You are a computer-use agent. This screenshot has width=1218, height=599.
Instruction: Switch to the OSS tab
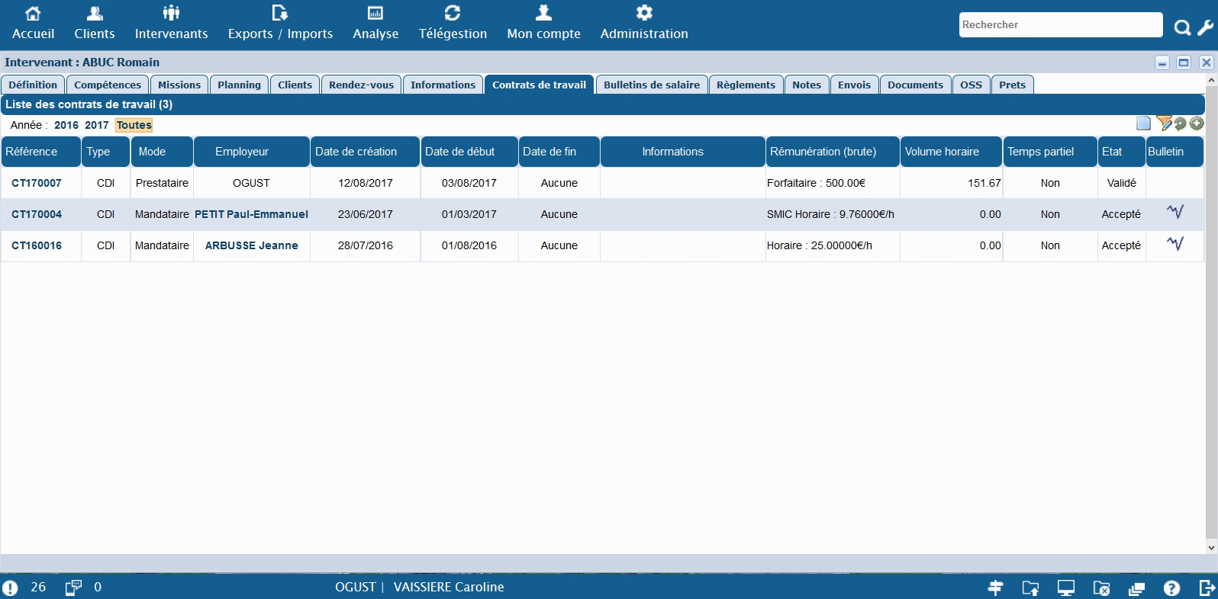point(971,85)
